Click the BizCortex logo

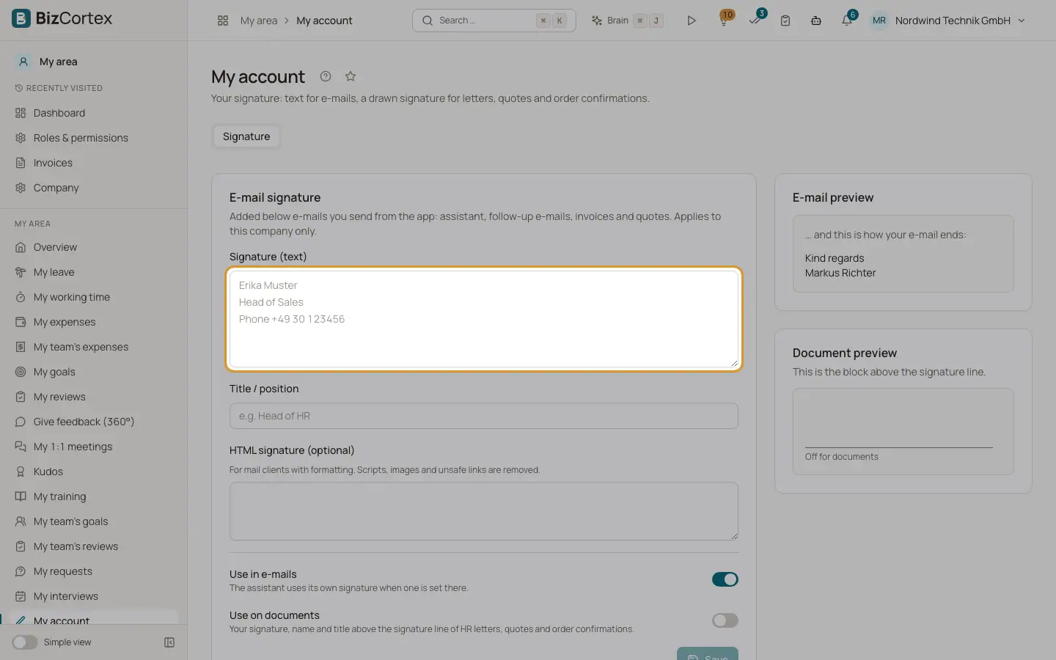(62, 18)
